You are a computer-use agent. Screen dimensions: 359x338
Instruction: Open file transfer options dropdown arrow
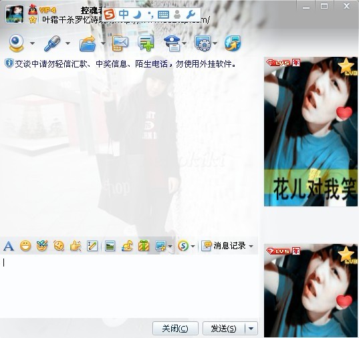tap(103, 43)
